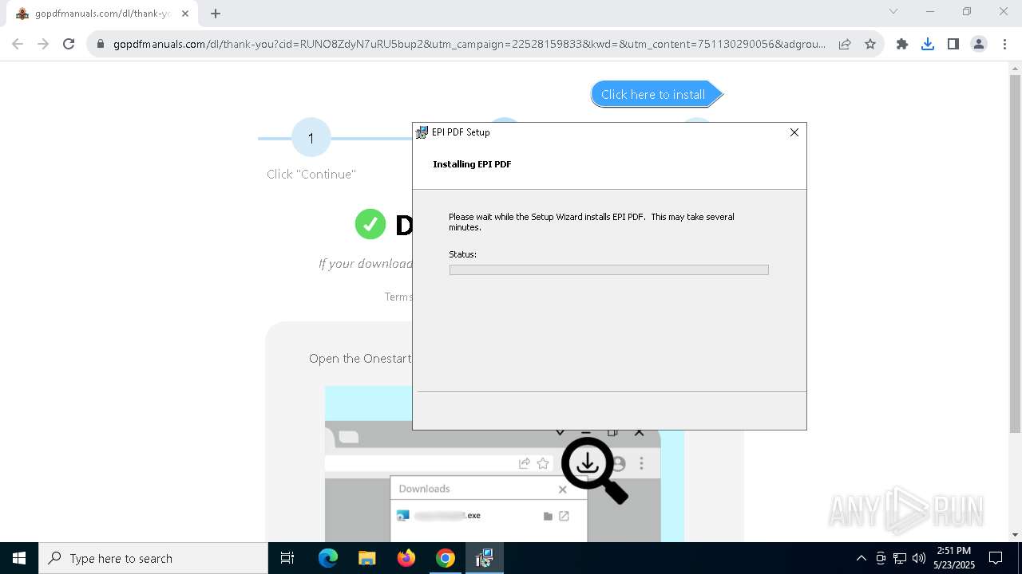Click the Downloads popup illustration text
Viewport: 1022px width, 574px height.
[424, 489]
